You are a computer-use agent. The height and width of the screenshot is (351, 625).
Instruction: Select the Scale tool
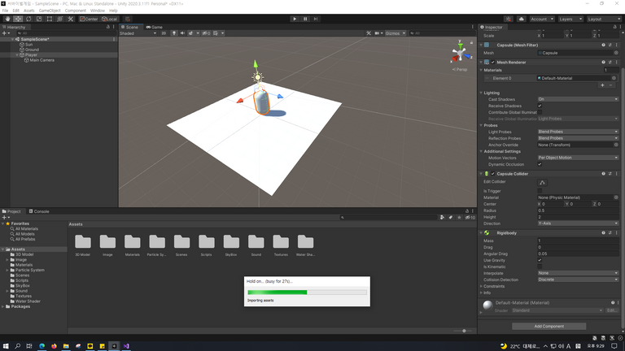pyautogui.click(x=39, y=19)
